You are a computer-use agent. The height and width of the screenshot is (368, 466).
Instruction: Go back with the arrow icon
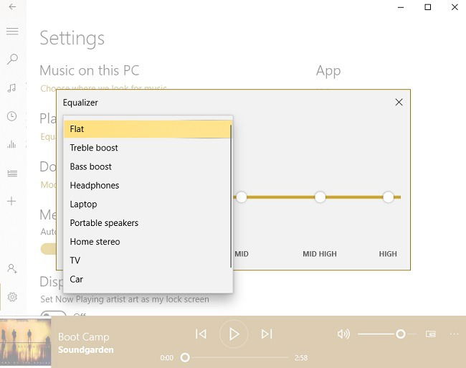point(12,6)
